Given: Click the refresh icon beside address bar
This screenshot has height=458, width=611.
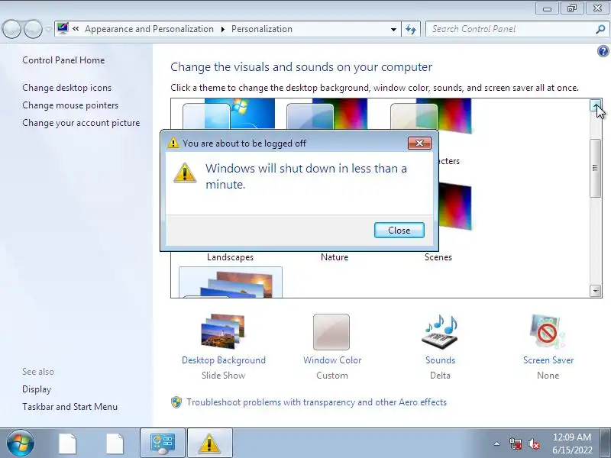Looking at the screenshot, I should point(411,29).
